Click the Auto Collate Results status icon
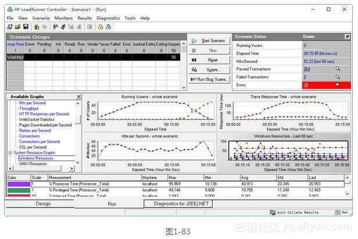The width and height of the screenshot is (358, 239). coord(273,212)
